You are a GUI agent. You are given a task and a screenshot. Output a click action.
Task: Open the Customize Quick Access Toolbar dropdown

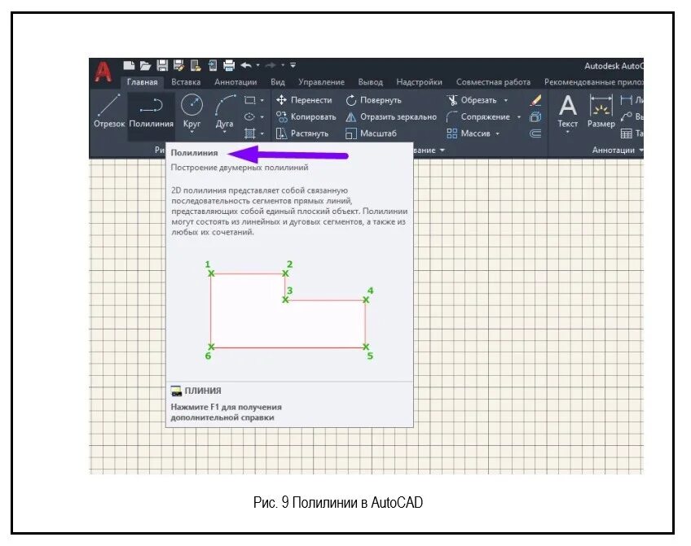pos(293,66)
